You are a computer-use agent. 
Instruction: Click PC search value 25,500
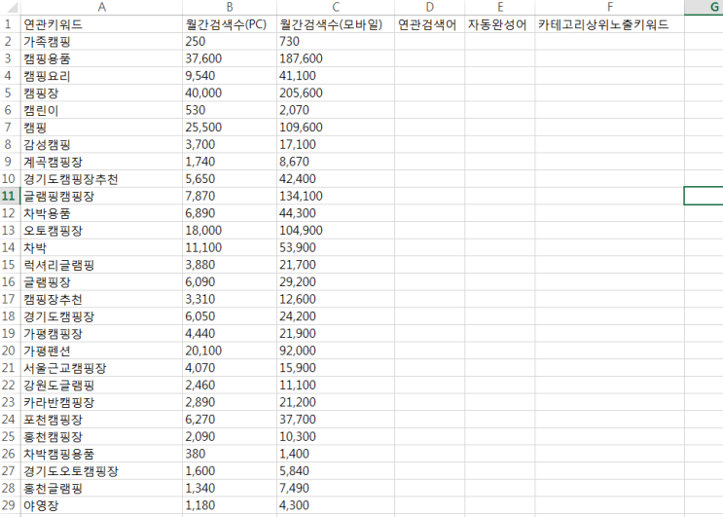pyautogui.click(x=230, y=128)
